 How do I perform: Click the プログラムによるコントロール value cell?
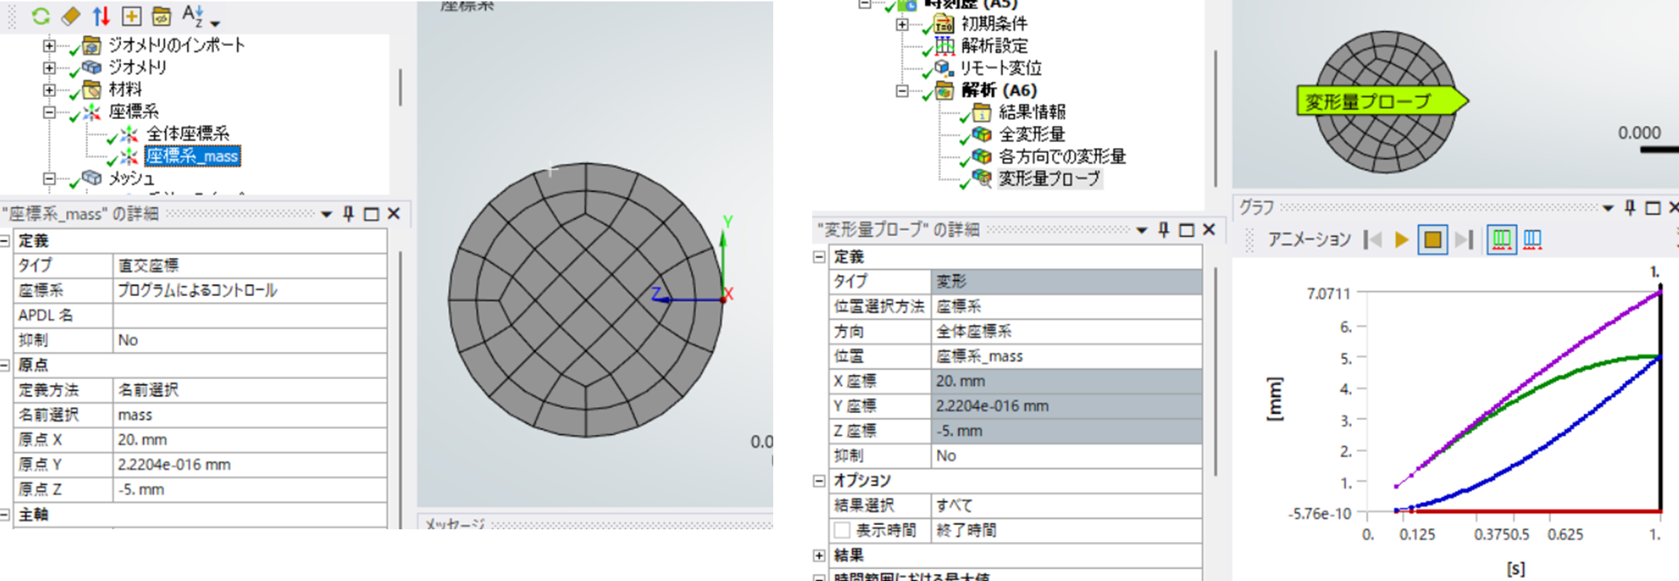(249, 290)
